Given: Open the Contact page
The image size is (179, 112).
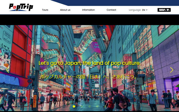Looking at the screenshot, I should coord(111,10).
